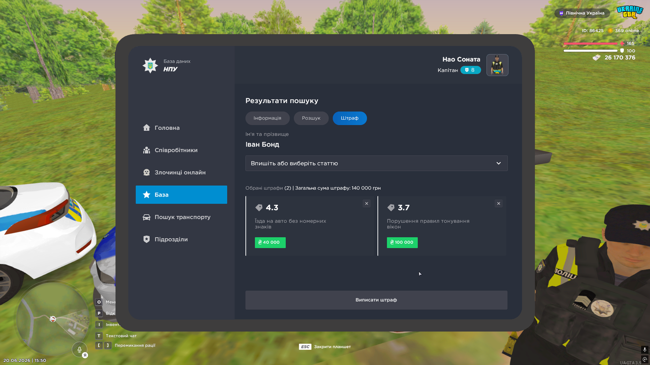Open the Головна home icon
Image resolution: width=650 pixels, height=365 pixels.
point(146,128)
